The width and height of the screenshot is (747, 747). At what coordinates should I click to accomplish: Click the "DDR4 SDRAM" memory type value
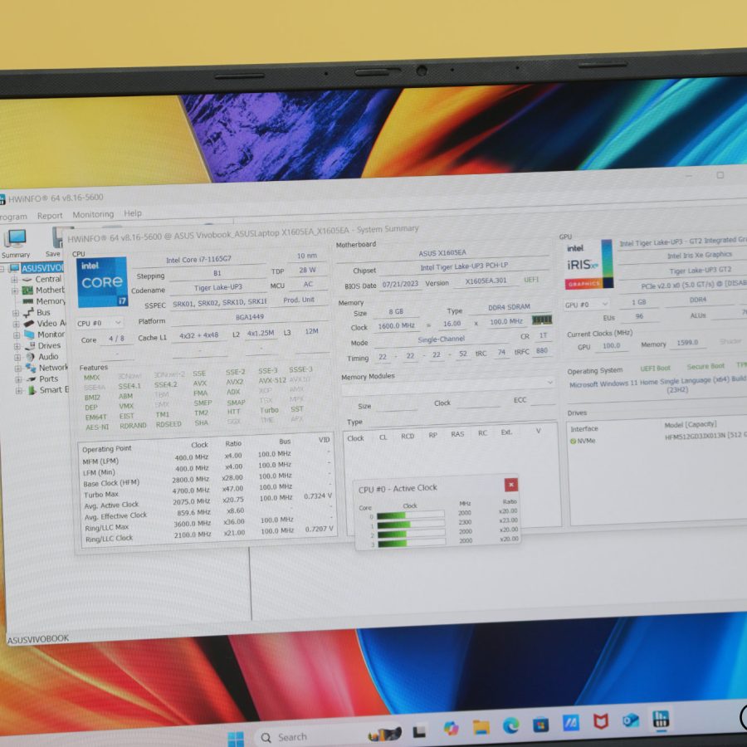tap(509, 307)
